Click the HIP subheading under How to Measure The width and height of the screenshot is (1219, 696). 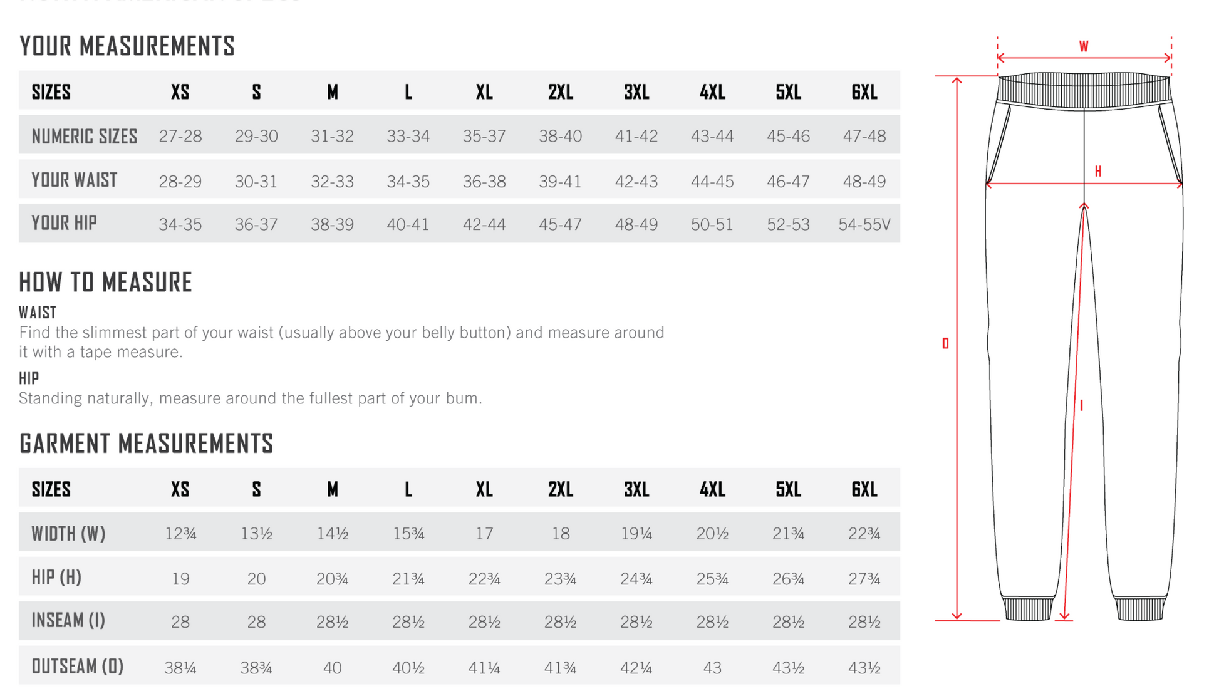29,378
